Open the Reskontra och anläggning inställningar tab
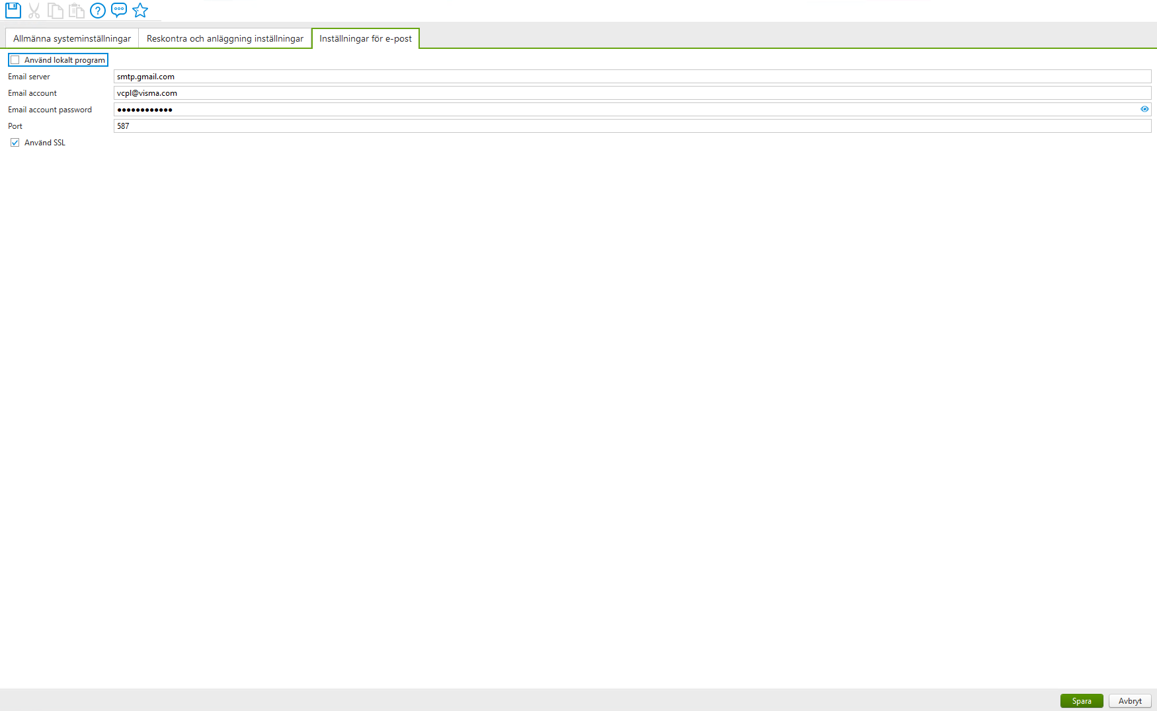1157x711 pixels. tap(225, 38)
